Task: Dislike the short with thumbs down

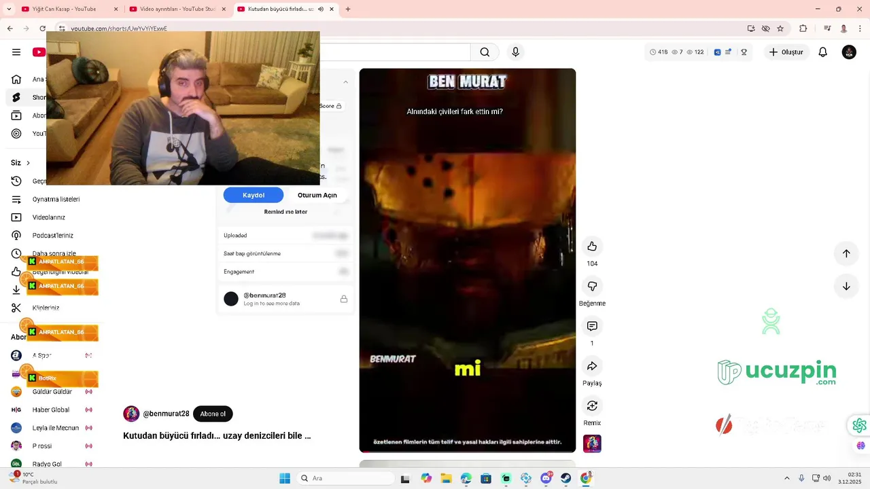Action: coord(592,287)
